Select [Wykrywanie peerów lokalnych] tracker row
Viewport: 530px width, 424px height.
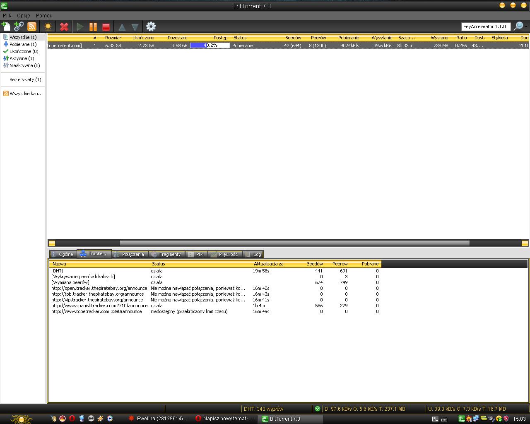(x=215, y=277)
